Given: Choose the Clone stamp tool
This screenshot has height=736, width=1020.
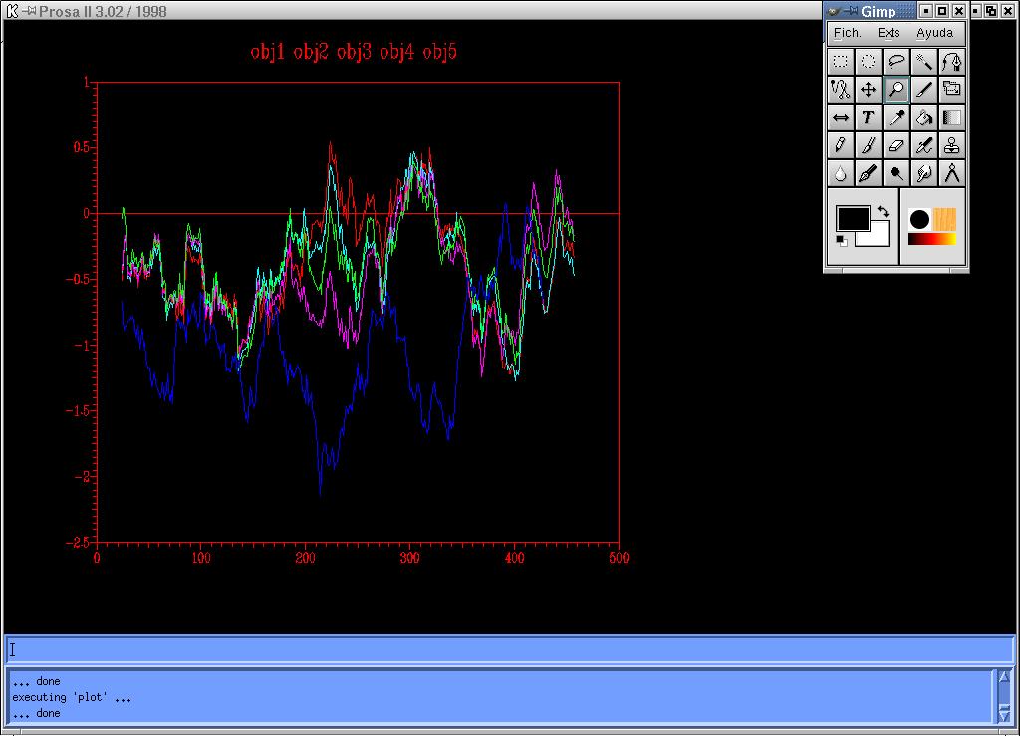Looking at the screenshot, I should click(x=952, y=145).
